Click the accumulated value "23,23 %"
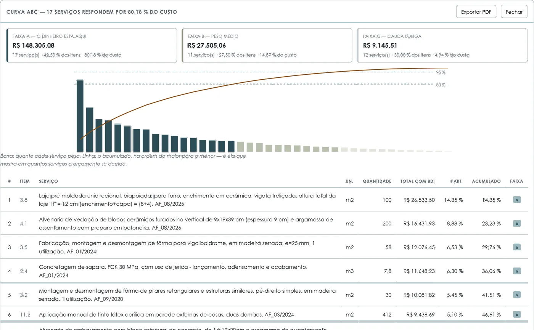The width and height of the screenshot is (534, 330). point(491,224)
